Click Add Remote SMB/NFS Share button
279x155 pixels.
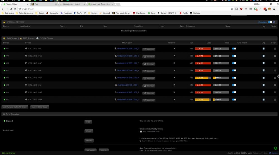pyautogui.click(x=15, y=107)
